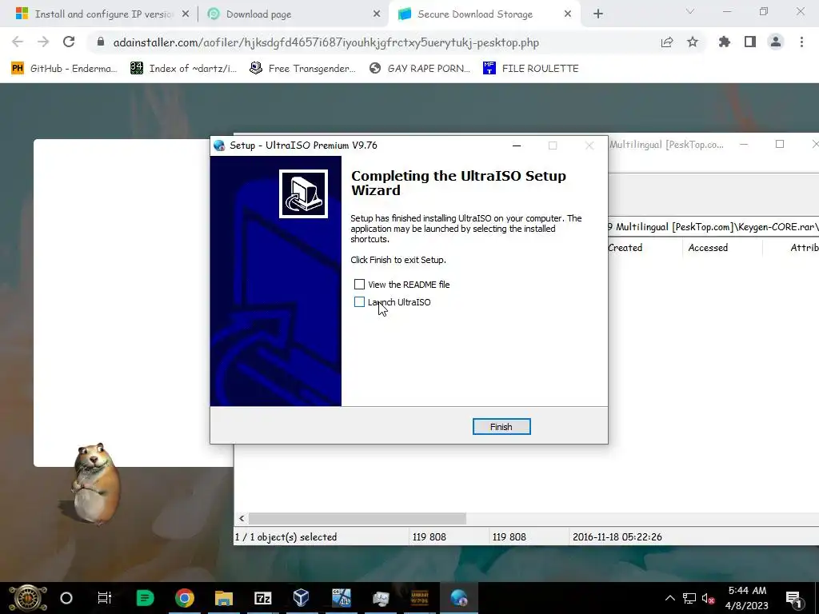The image size is (819, 614).
Task: Open the Chrome extensions puzzle icon
Action: point(725,42)
